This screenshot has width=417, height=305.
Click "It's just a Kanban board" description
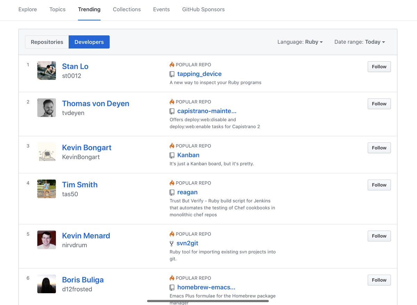(212, 164)
